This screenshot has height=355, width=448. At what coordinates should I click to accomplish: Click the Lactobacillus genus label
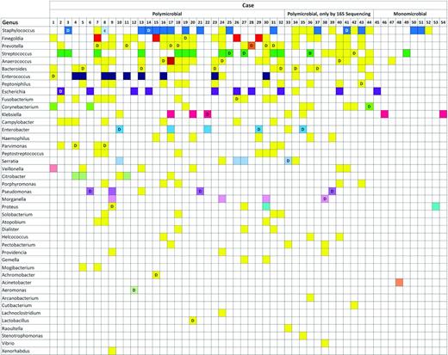(x=16, y=321)
